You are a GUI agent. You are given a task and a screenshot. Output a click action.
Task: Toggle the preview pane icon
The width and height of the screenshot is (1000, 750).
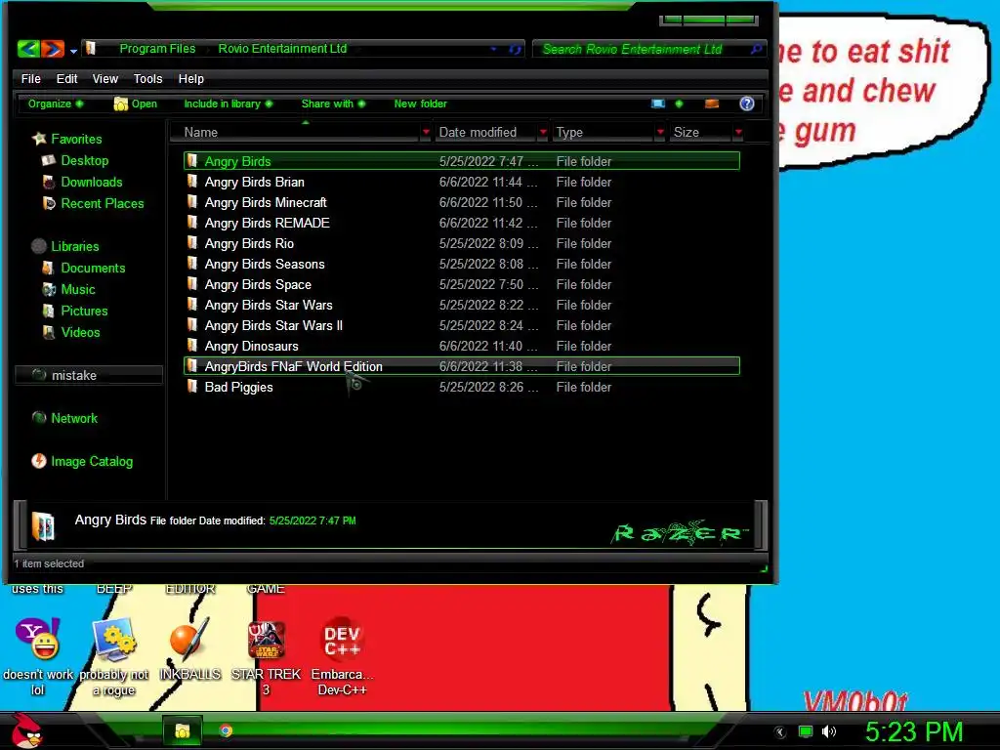click(712, 104)
